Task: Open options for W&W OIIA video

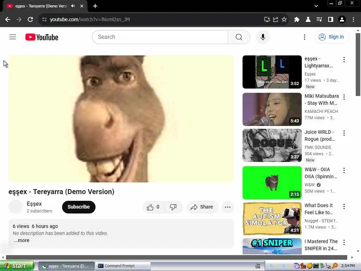Action: click(x=344, y=170)
